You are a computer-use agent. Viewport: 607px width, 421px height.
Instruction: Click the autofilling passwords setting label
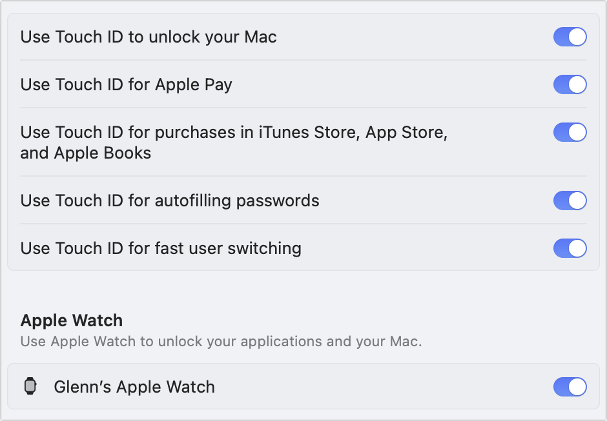[x=170, y=201]
